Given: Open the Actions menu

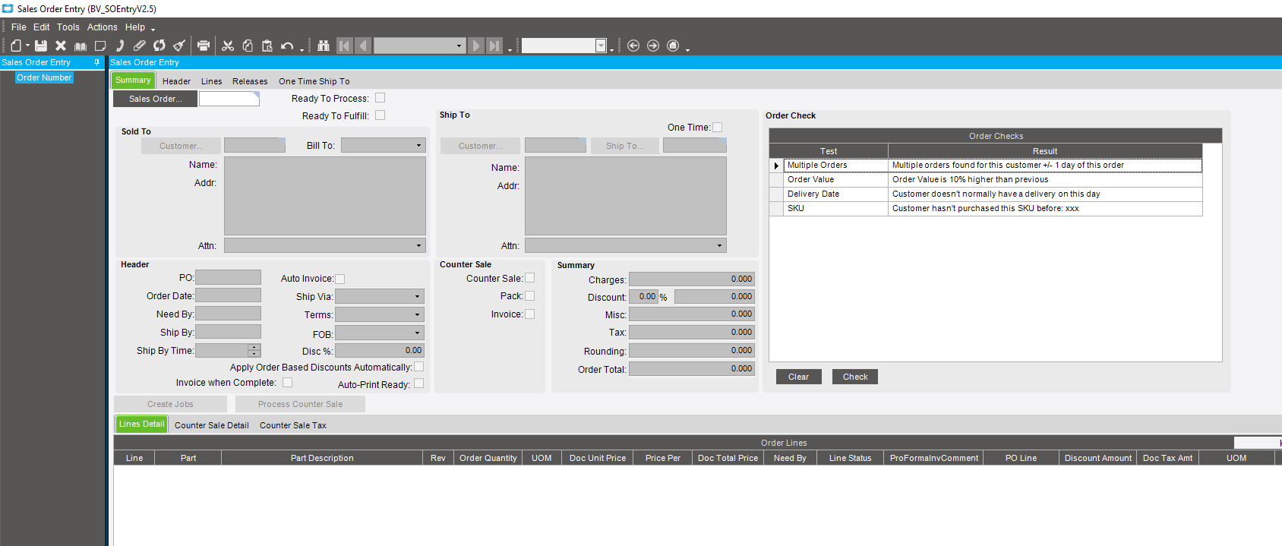Looking at the screenshot, I should coord(103,27).
